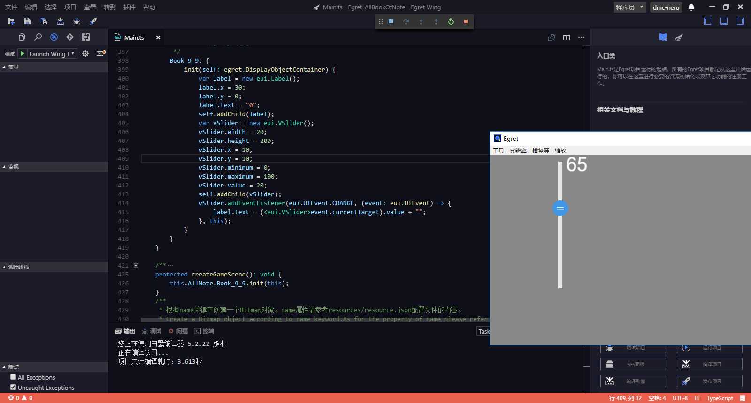The image size is (751, 403).
Task: Split the editor view
Action: click(x=567, y=37)
